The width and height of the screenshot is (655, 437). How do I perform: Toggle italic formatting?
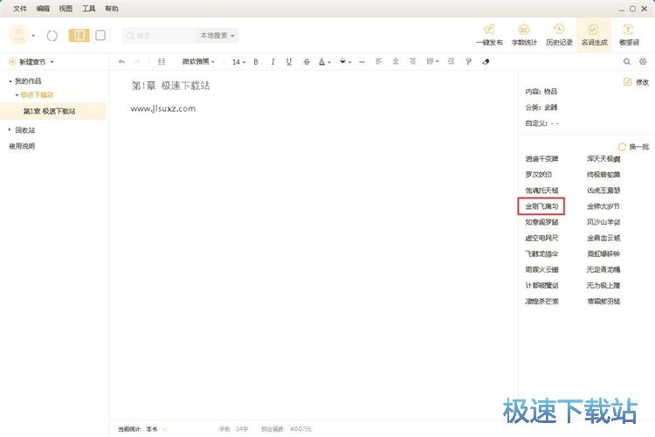coord(272,62)
